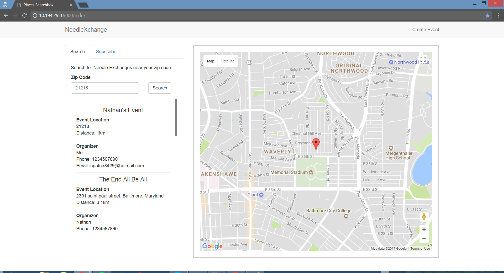Click the Dumbarton Ave street label

(282, 93)
